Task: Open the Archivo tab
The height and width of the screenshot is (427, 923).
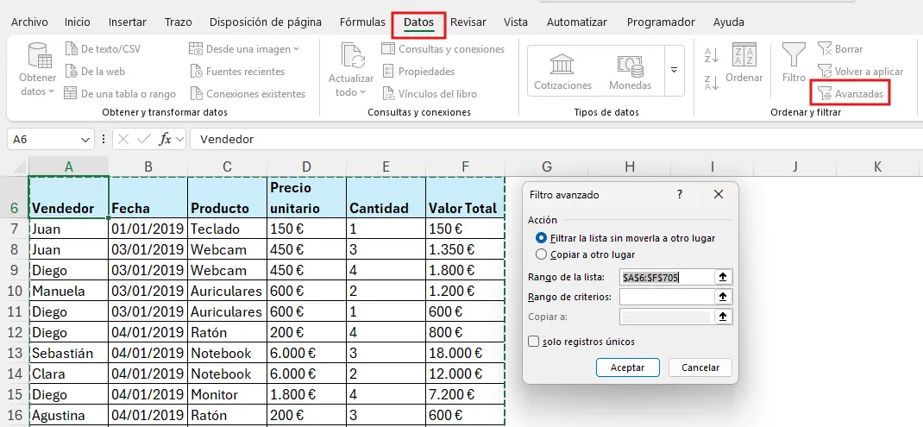Action: (x=29, y=22)
